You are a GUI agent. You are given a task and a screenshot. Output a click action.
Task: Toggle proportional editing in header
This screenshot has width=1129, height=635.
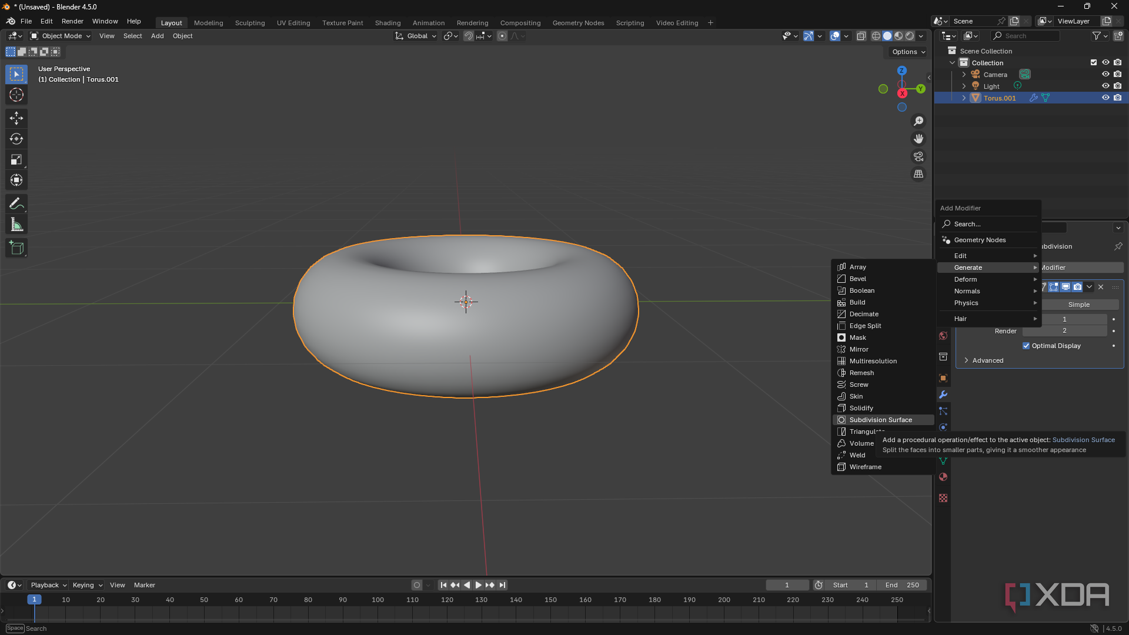(x=502, y=36)
